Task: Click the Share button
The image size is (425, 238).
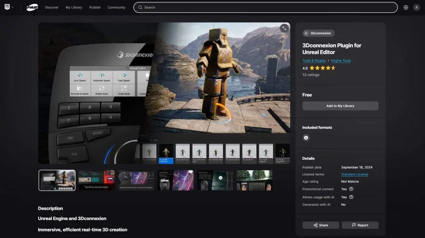Action: click(321, 225)
